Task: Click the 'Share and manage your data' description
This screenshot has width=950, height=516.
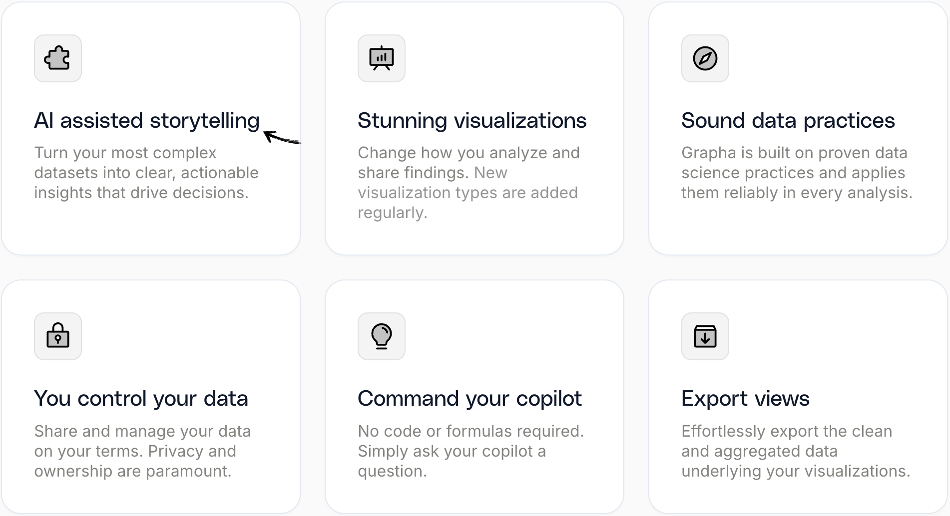Action: tap(142, 451)
